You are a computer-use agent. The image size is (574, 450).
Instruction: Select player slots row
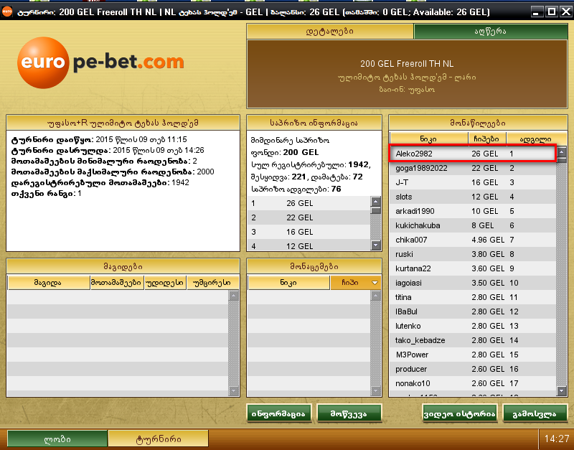pos(473,197)
